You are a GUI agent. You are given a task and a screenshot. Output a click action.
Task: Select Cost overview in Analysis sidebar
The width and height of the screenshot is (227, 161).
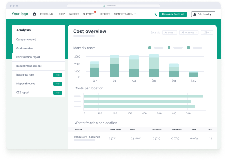pyautogui.click(x=39, y=48)
